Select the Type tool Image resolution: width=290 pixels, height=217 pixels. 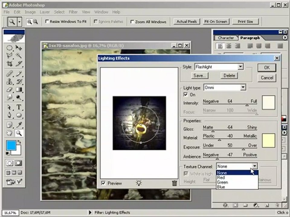pos(19,107)
